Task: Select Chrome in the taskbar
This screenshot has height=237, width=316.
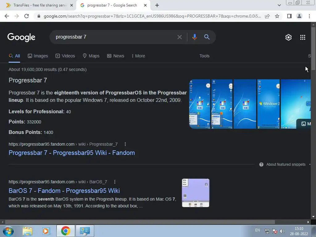Action: click(65, 231)
